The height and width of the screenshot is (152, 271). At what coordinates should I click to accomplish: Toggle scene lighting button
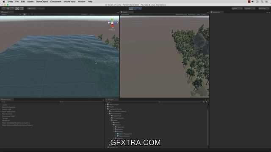[25, 14]
